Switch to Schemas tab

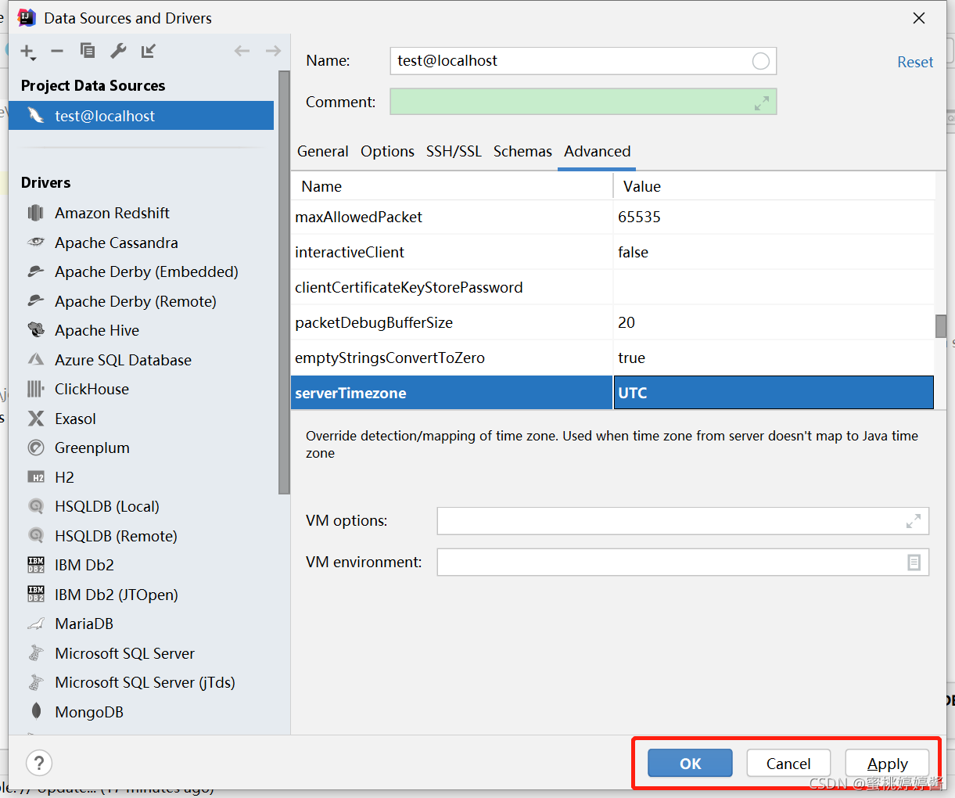(x=522, y=151)
